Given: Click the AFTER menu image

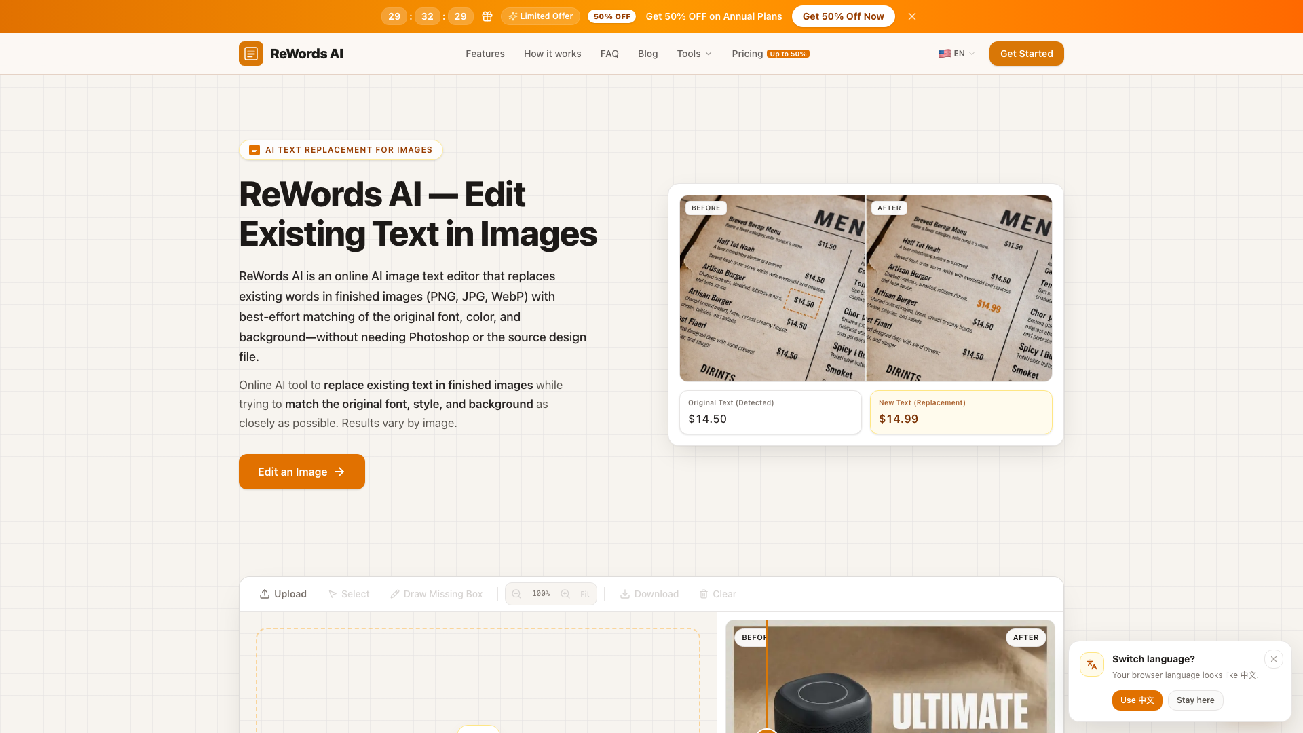Looking at the screenshot, I should 959,288.
